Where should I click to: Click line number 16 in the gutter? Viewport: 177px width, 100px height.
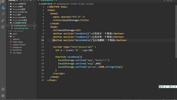coord(43,57)
